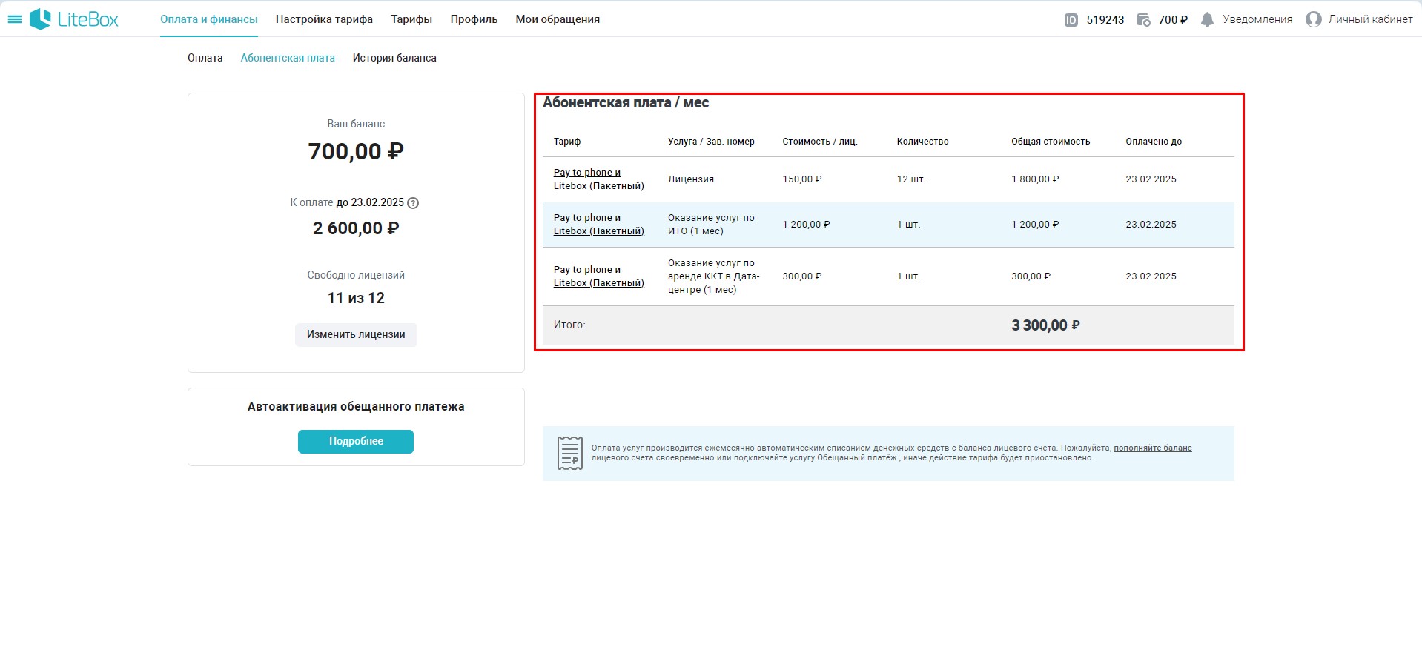Click tariff link in ИТО services row
Image resolution: width=1422 pixels, height=653 pixels.
pos(599,225)
